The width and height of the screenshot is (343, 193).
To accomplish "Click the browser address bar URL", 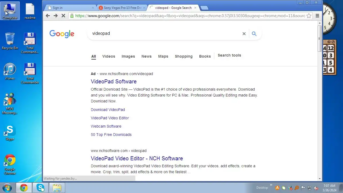I will pos(190,16).
